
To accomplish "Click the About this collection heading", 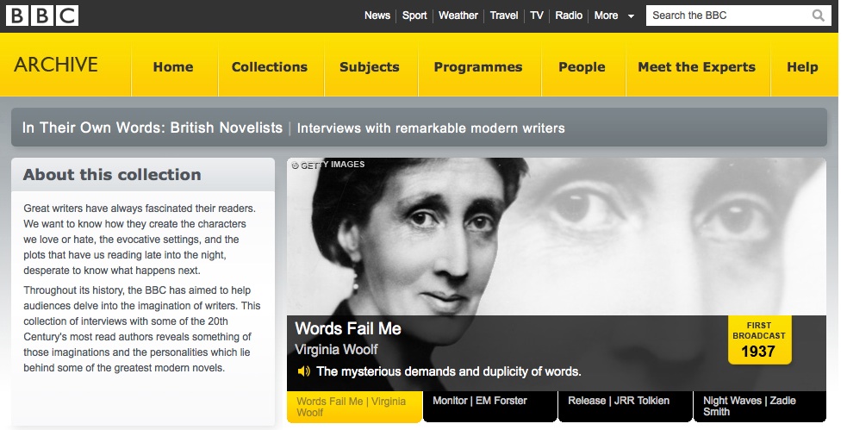I will (x=112, y=174).
